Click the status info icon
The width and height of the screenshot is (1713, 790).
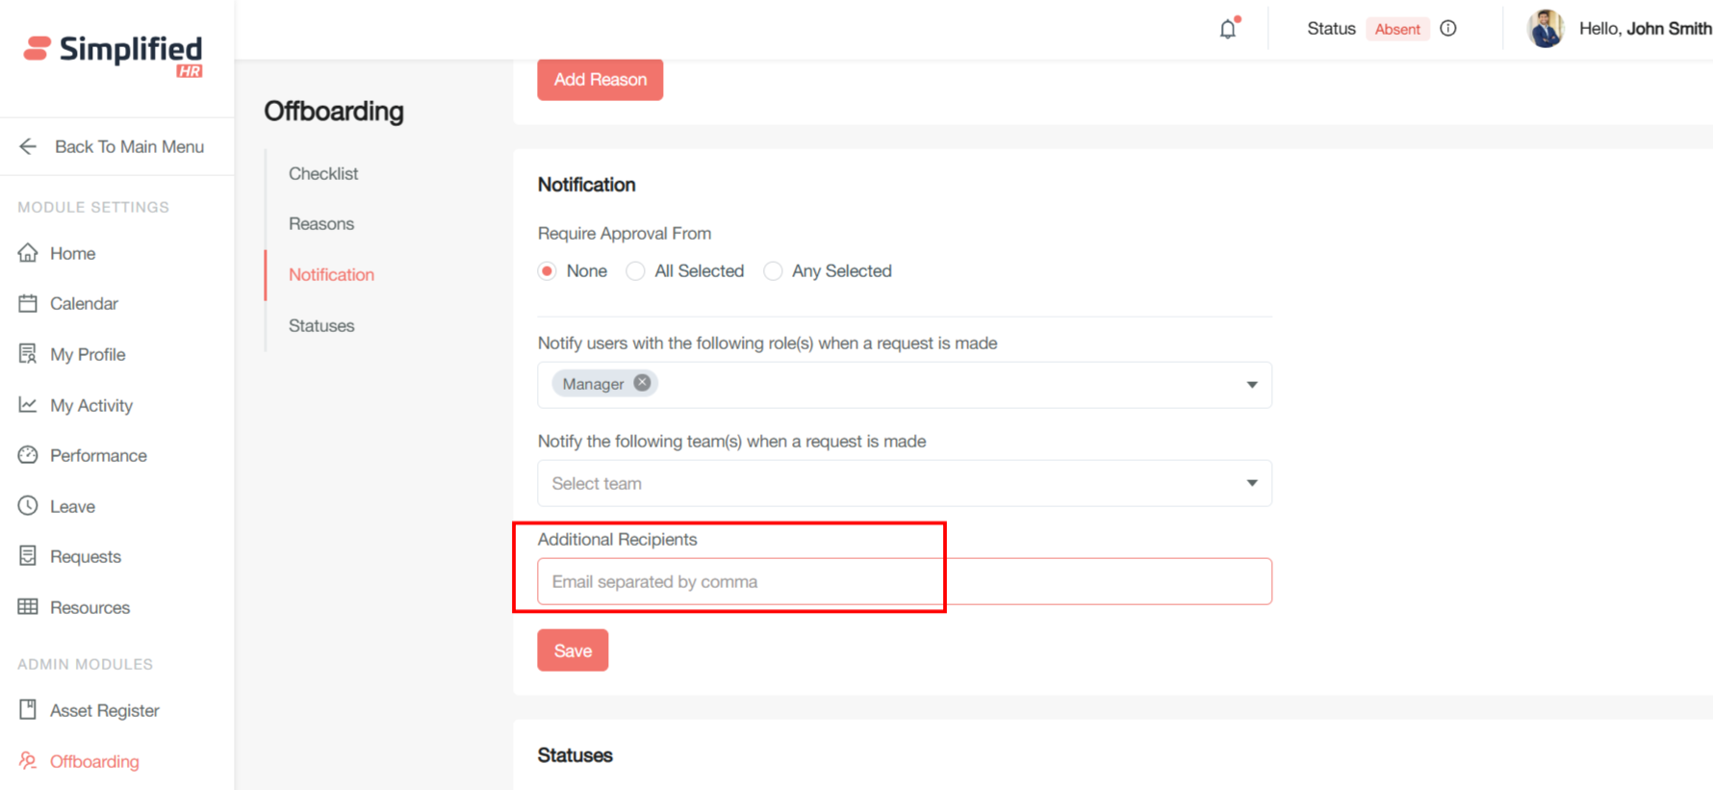[x=1448, y=29]
